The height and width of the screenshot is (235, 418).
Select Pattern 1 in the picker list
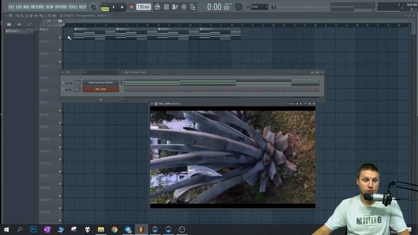point(20,31)
